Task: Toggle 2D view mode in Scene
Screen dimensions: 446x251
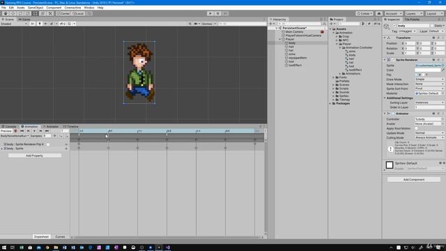Action: pyautogui.click(x=33, y=24)
